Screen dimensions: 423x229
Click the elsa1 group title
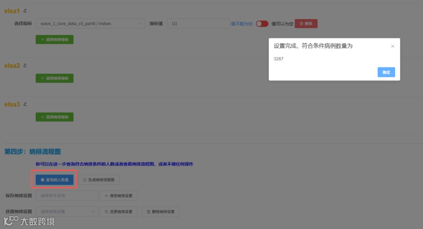[x=12, y=11]
